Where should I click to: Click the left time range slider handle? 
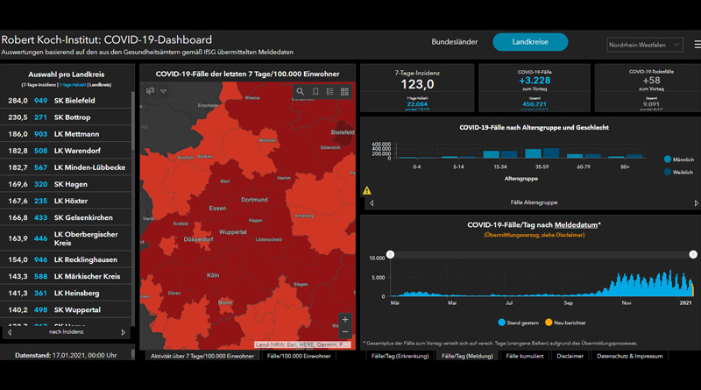click(390, 254)
